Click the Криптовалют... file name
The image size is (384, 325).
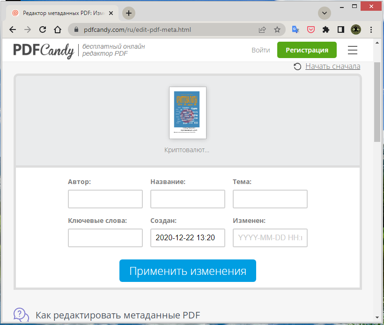pos(186,150)
